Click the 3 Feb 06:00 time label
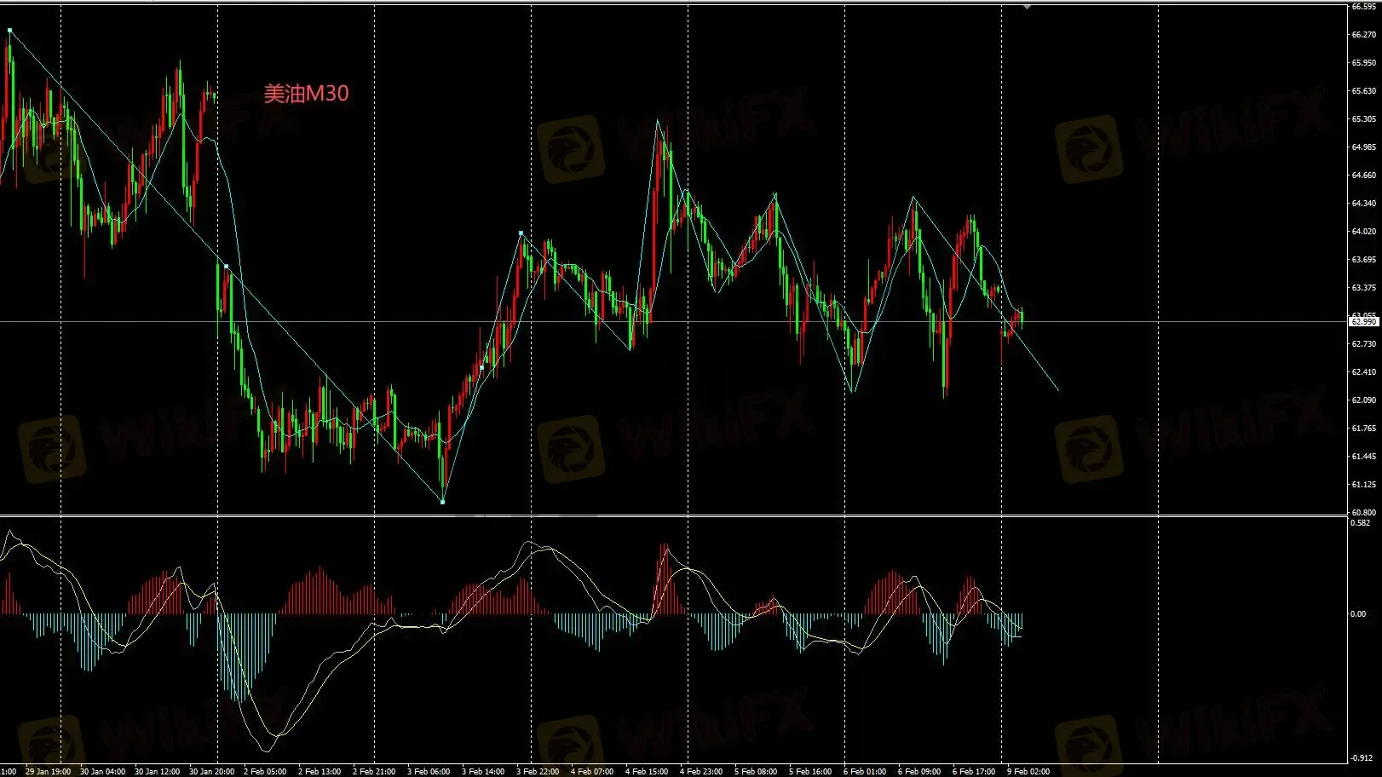This screenshot has width=1382, height=777. (429, 771)
